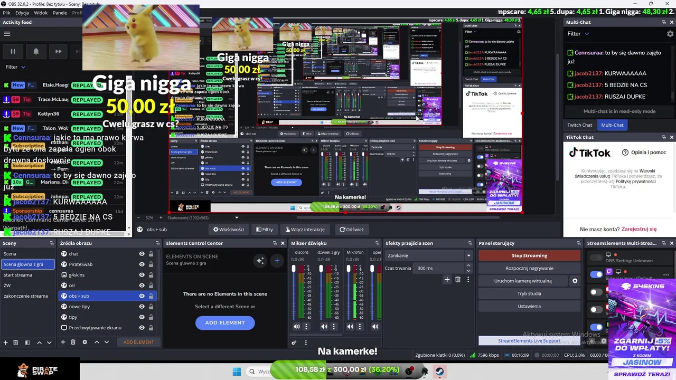Mute alerts with the bell icon

coord(36,51)
